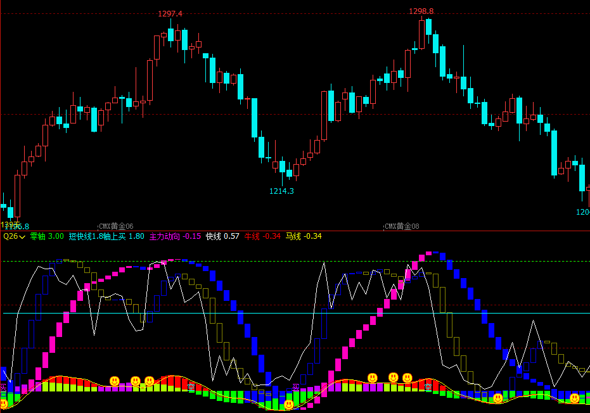Click the 1214.3 low price label

pyautogui.click(x=281, y=191)
